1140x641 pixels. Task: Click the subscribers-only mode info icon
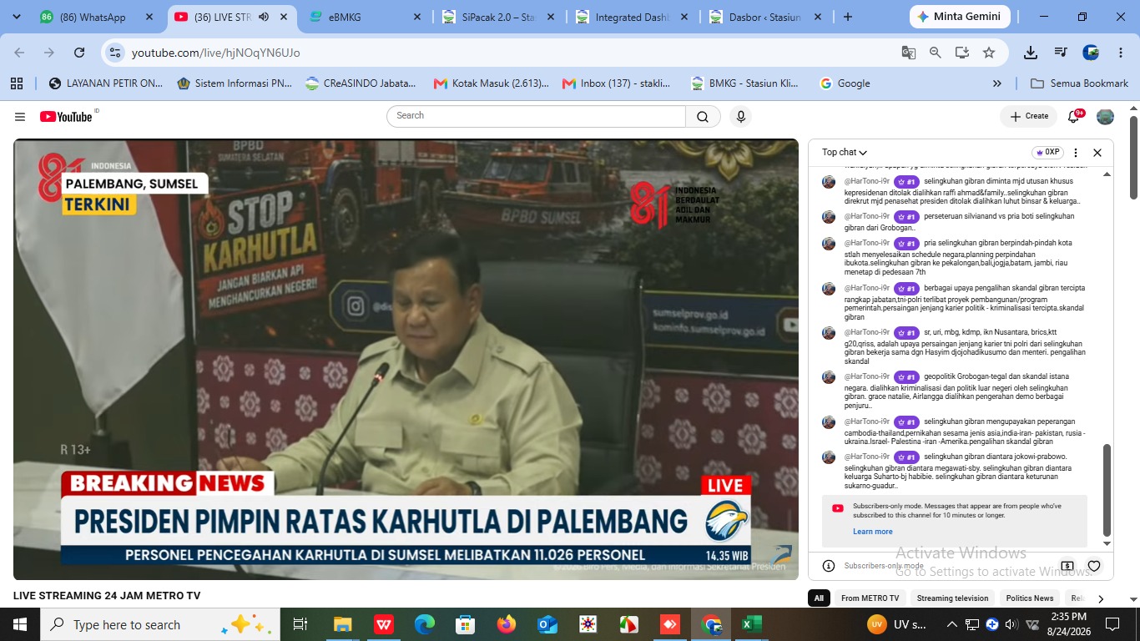tap(829, 566)
